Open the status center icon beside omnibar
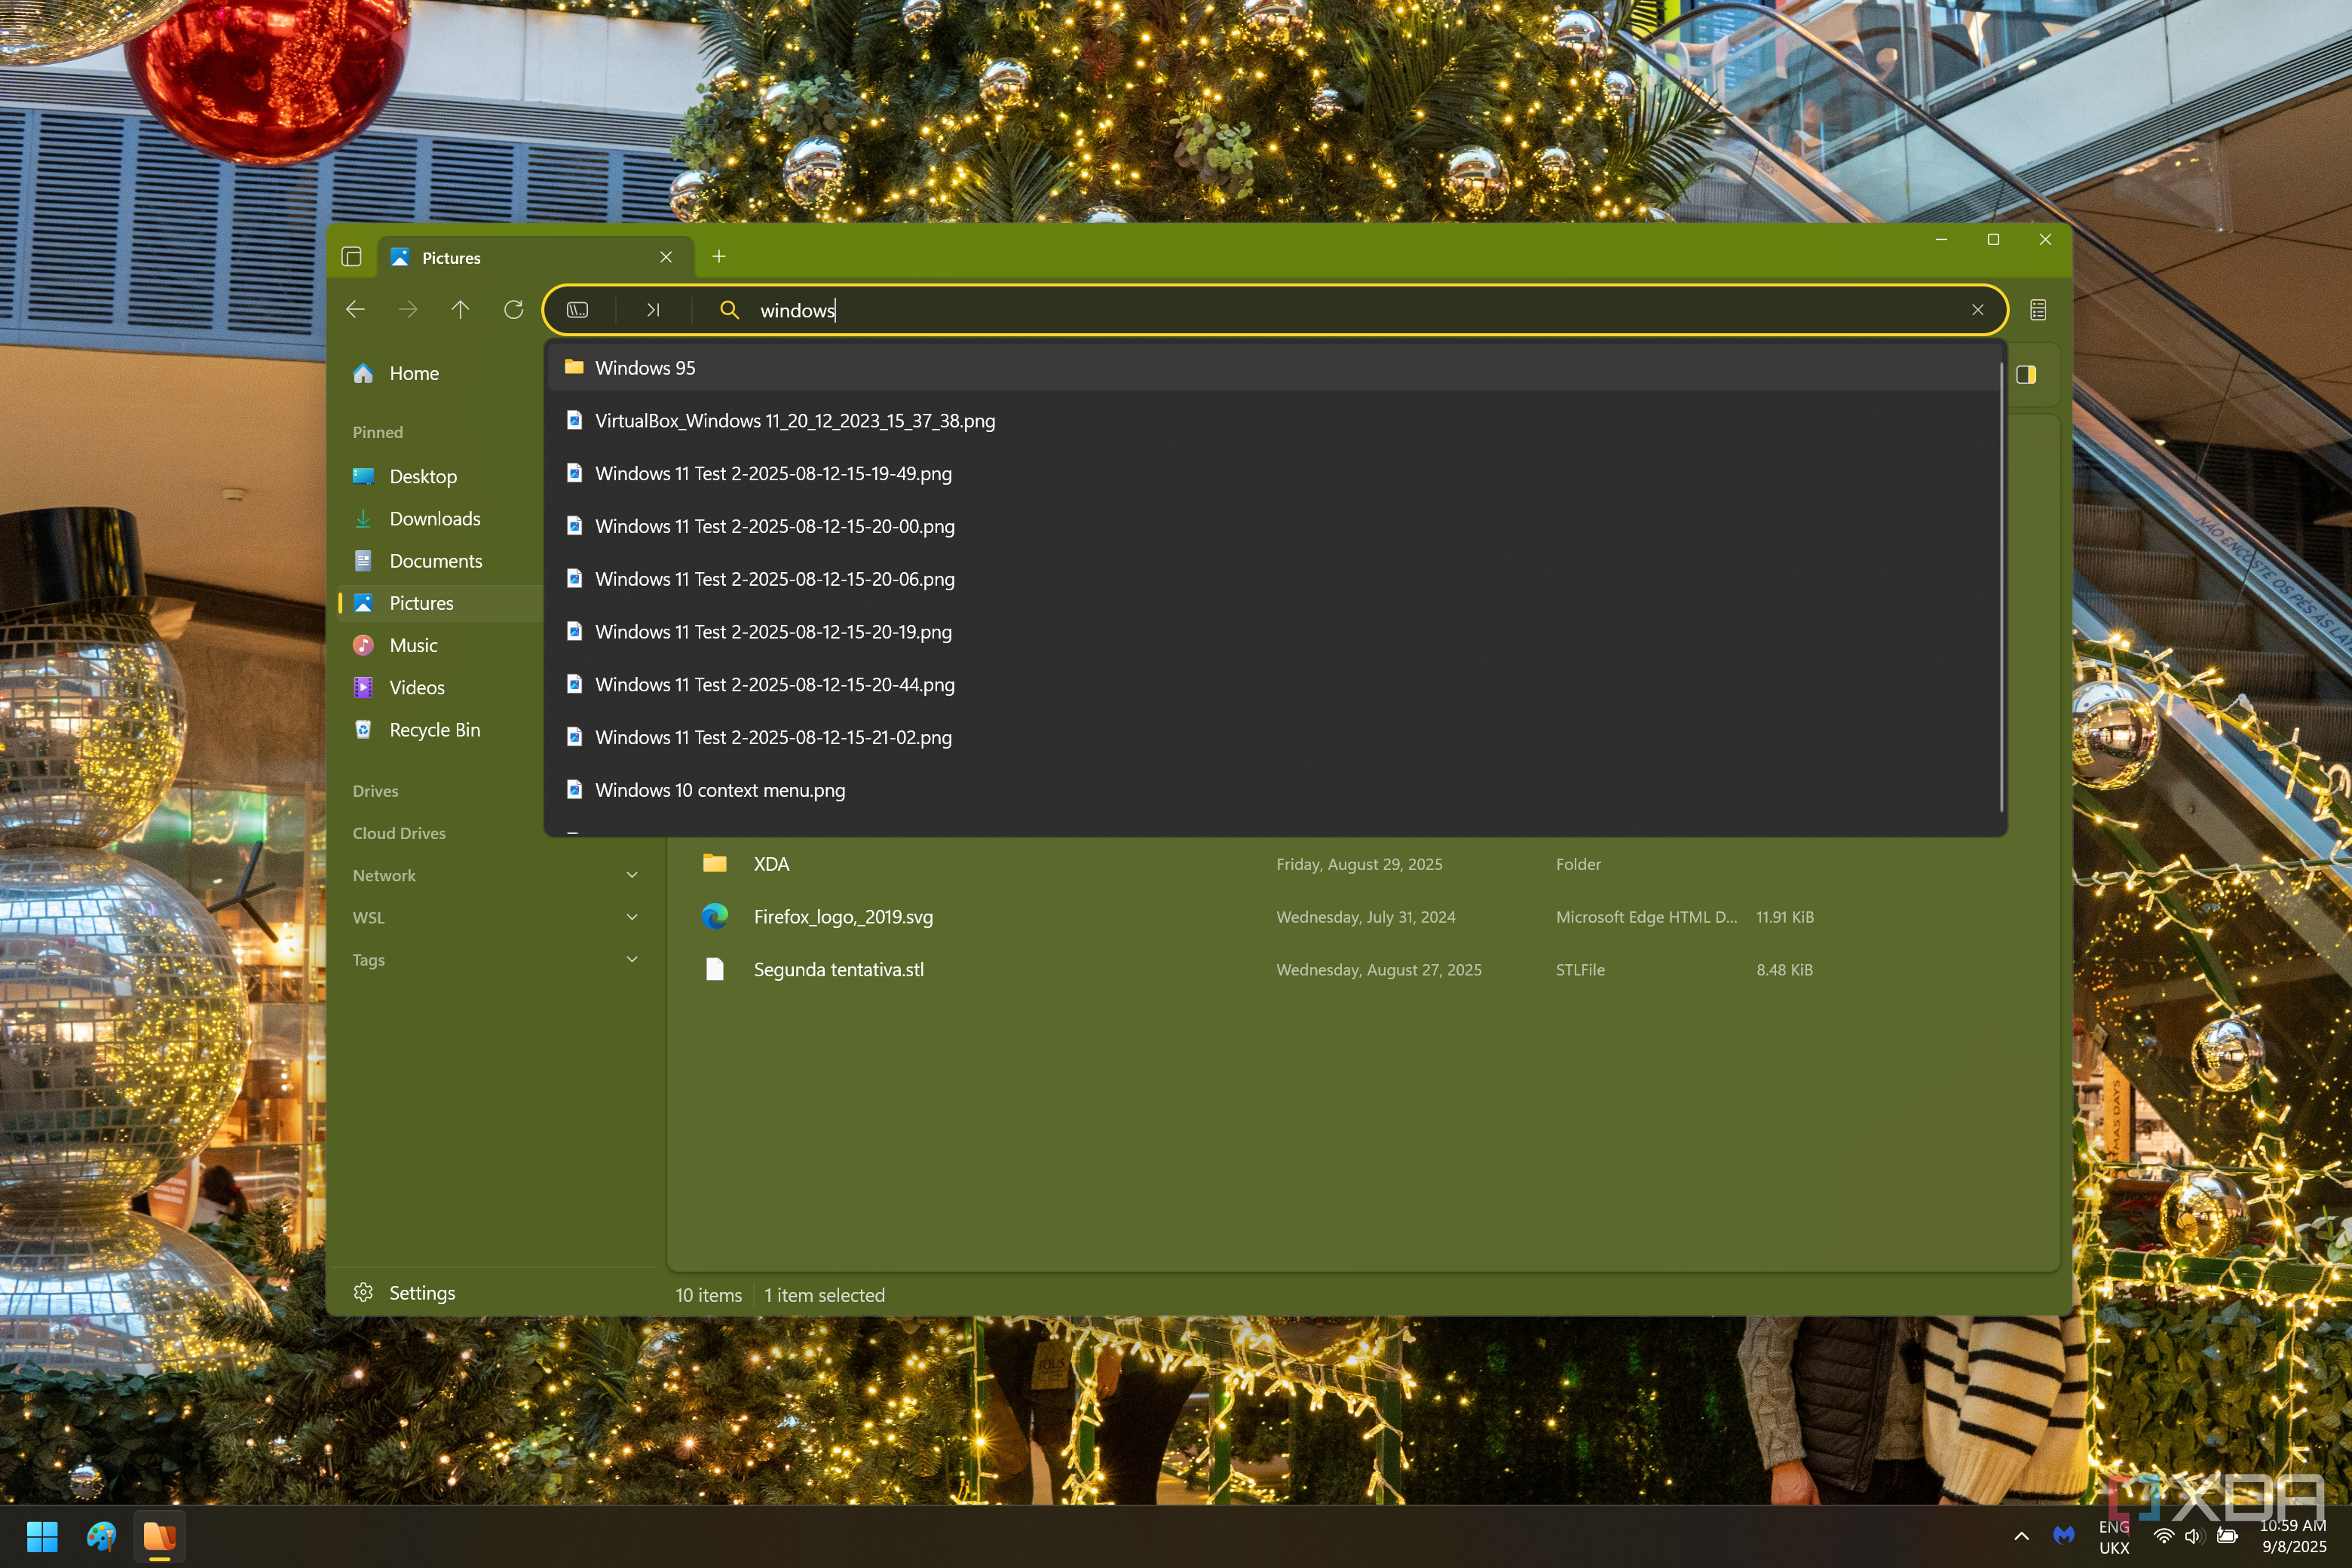 pyautogui.click(x=2038, y=310)
